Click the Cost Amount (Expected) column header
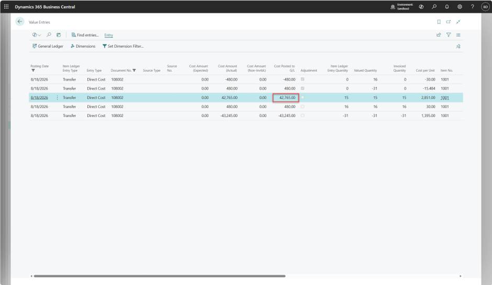This screenshot has width=492, height=285. tap(198, 69)
